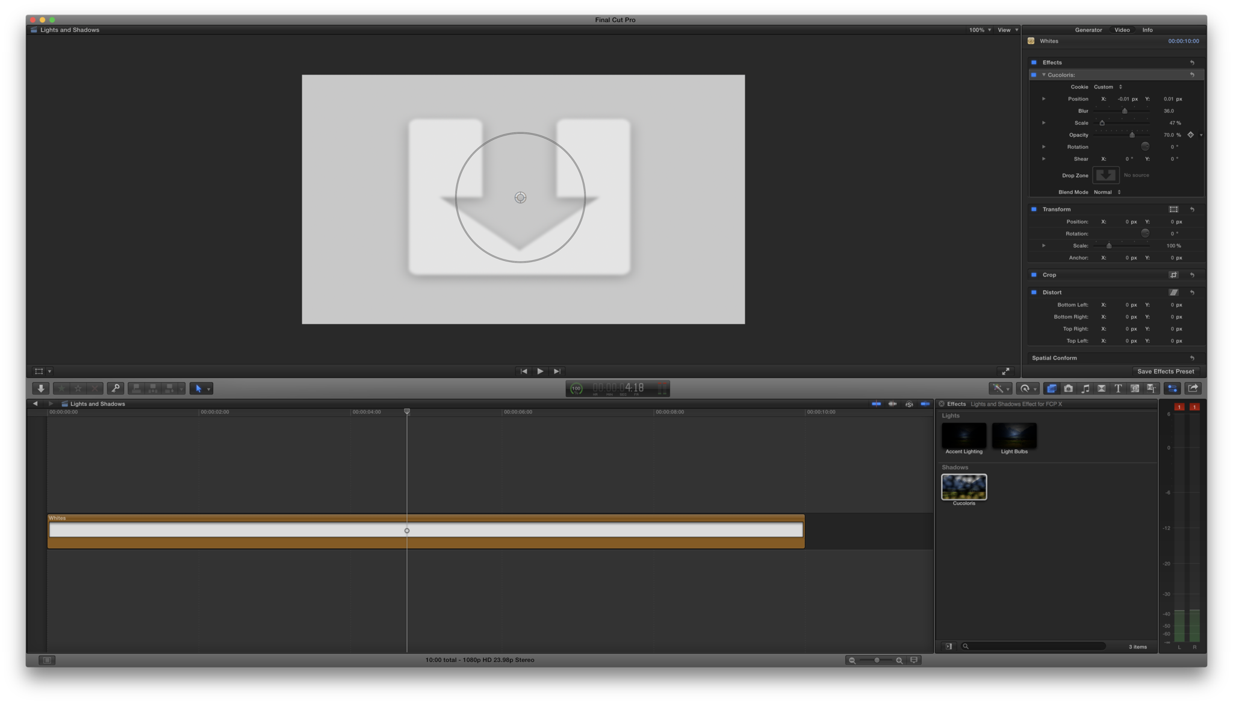
Task: Open the viewer zoom 100% menu
Action: coord(980,30)
